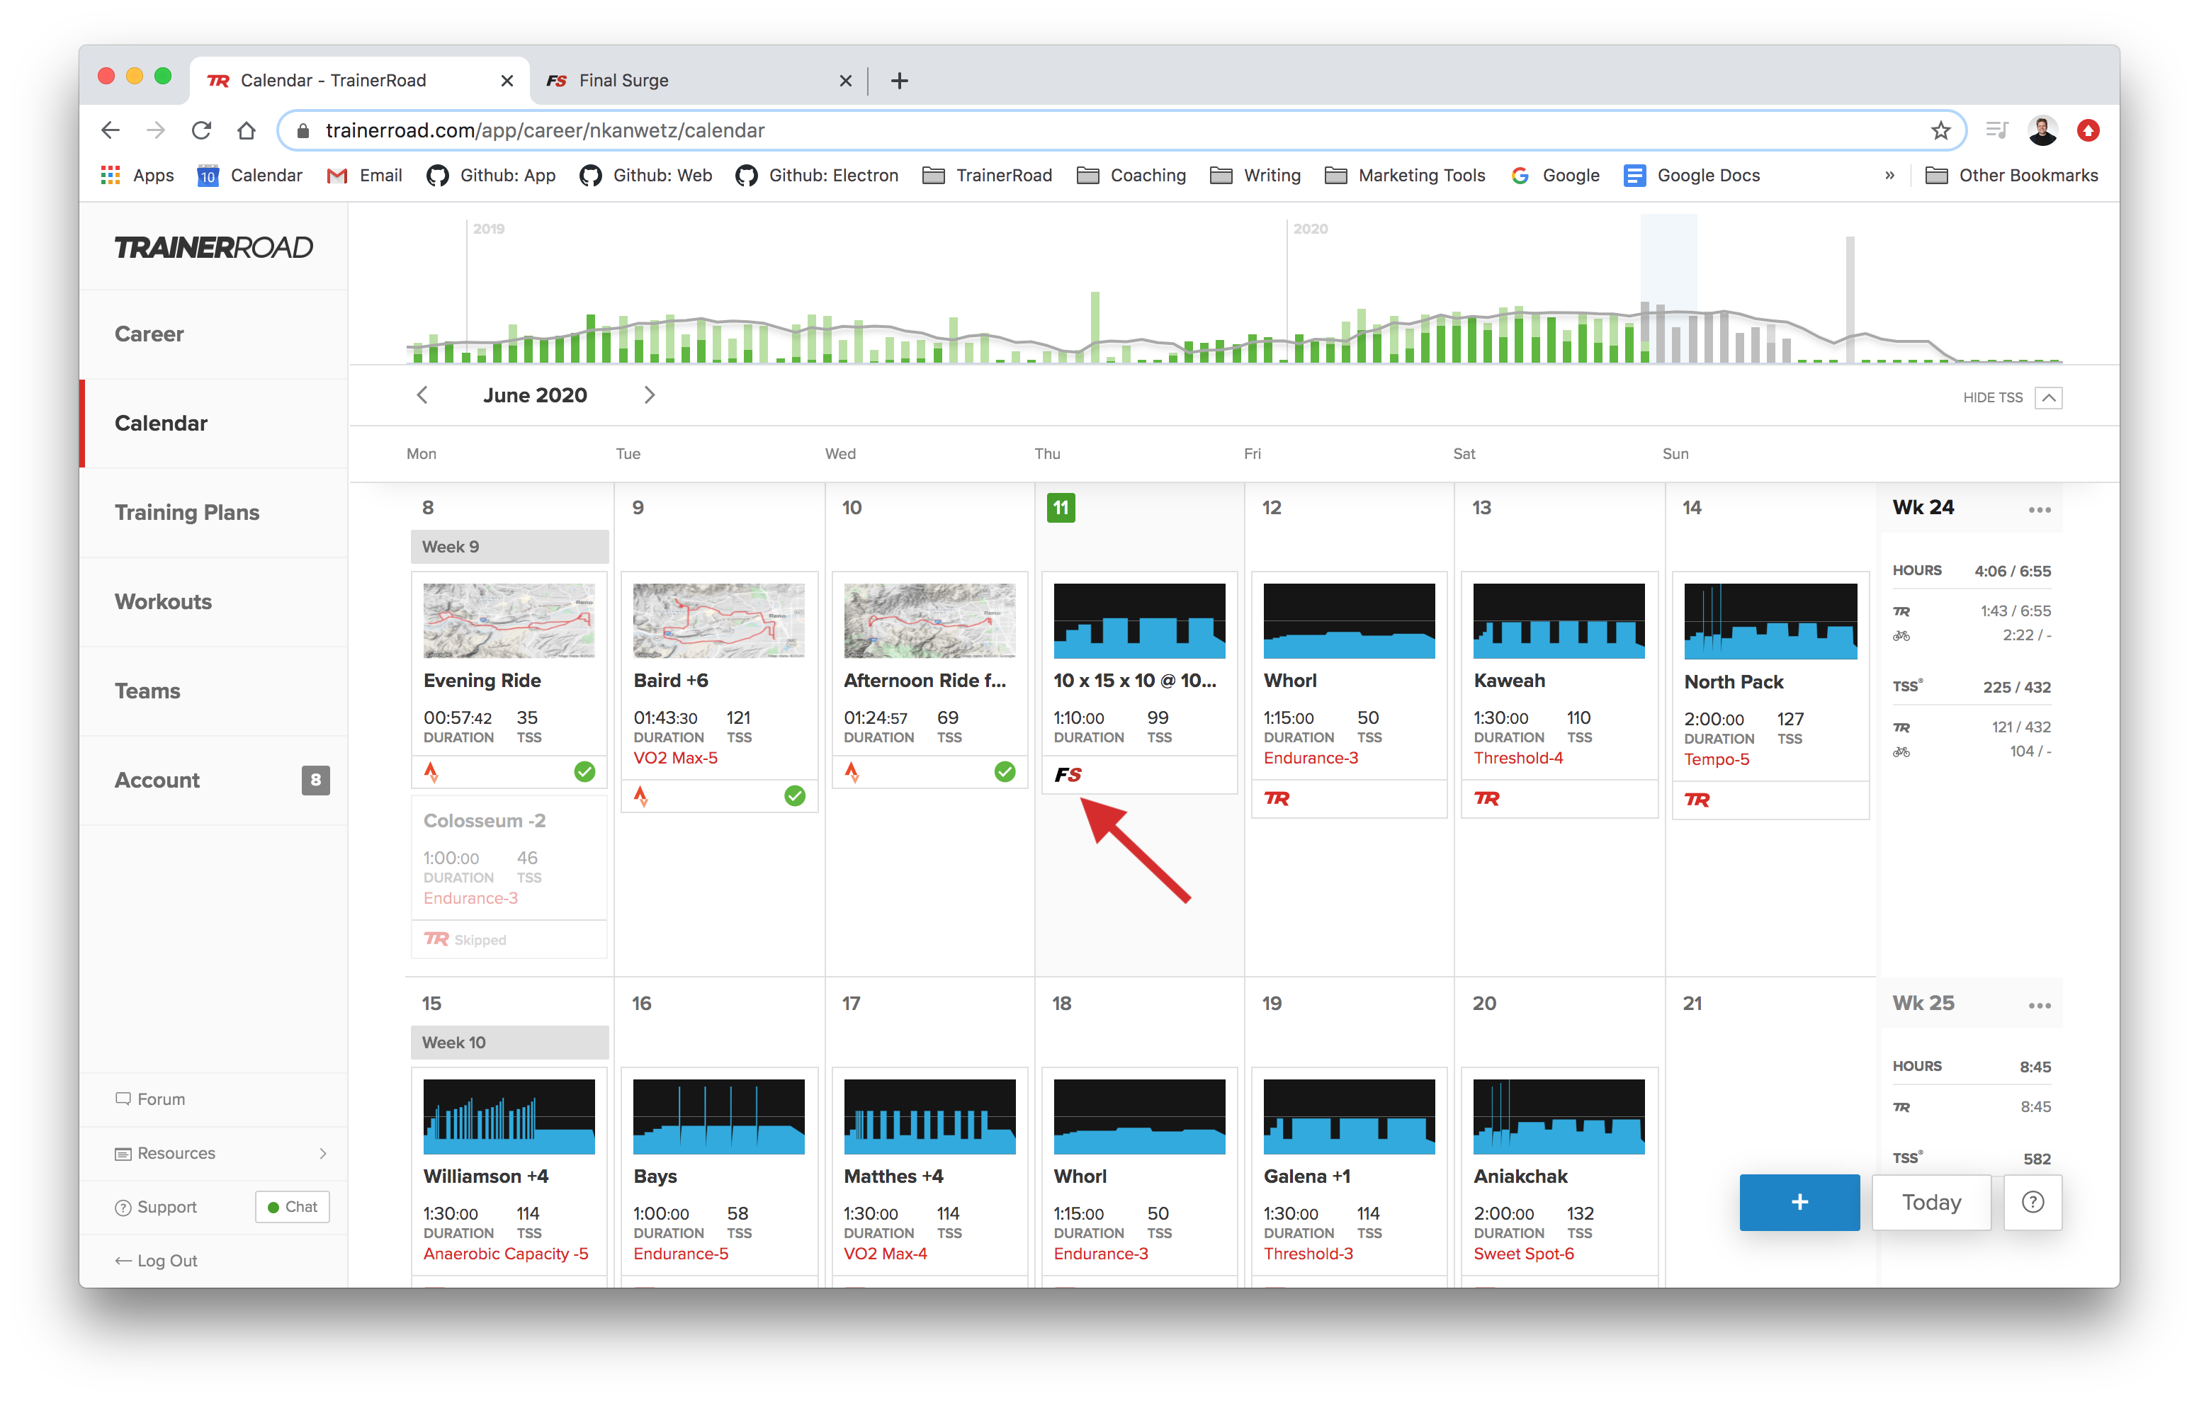Go to the previous month
The height and width of the screenshot is (1401, 2199).
[x=422, y=395]
